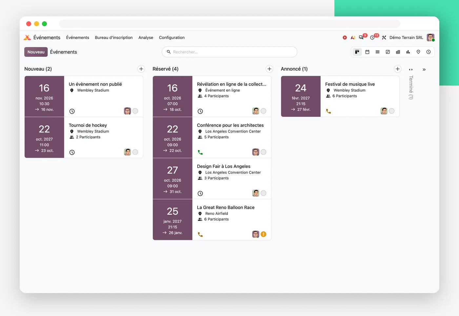This screenshot has height=316, width=459.
Task: Open the AI assistant icon
Action: click(353, 38)
